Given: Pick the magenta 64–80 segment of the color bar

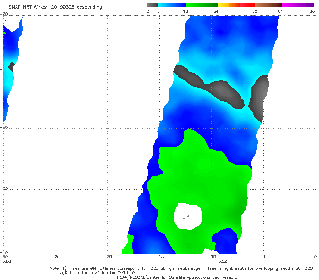Looking at the screenshot, I should click(298, 5).
